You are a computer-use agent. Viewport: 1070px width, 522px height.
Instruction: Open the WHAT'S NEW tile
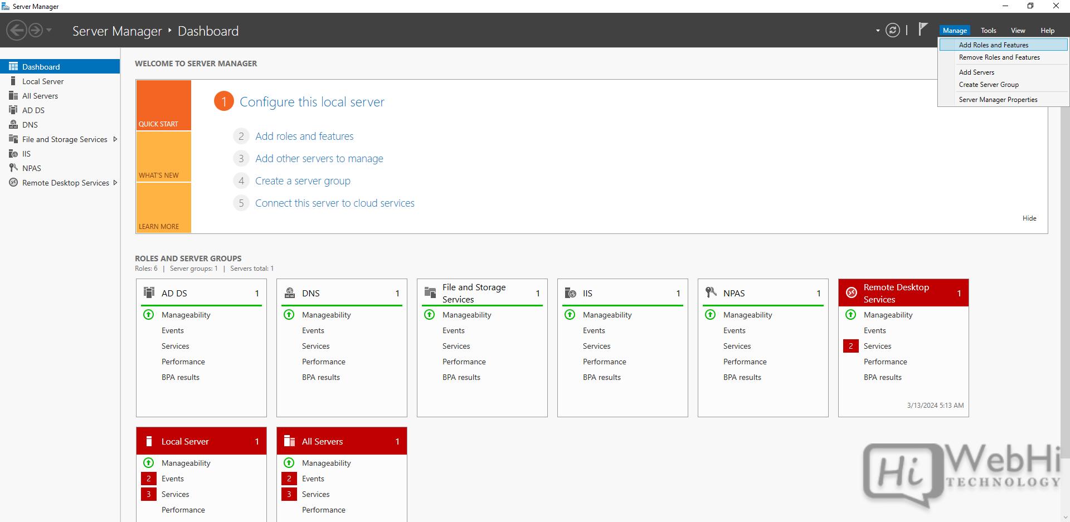[163, 157]
